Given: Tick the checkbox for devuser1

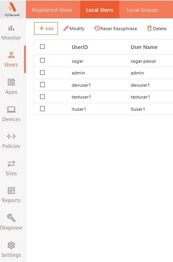Looking at the screenshot, I should click(x=42, y=85).
